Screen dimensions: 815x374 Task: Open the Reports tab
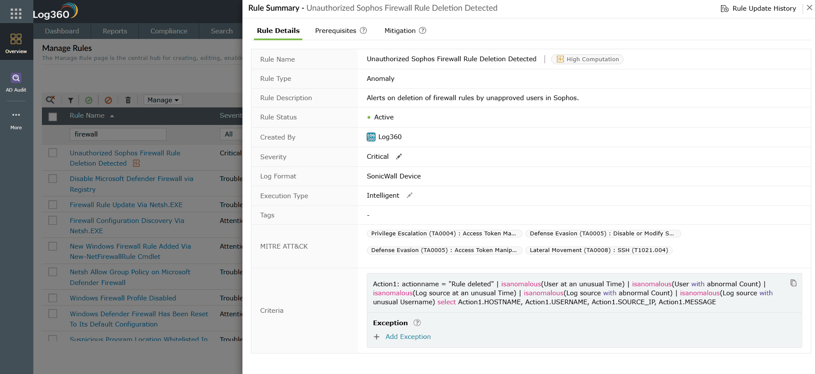click(115, 31)
